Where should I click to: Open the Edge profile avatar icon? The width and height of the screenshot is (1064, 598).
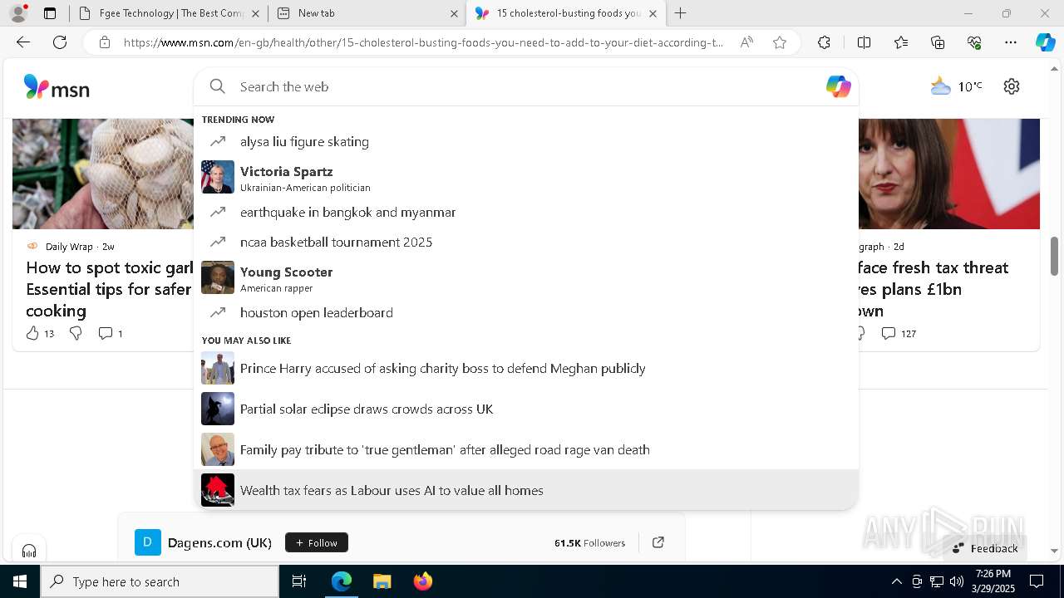(17, 13)
